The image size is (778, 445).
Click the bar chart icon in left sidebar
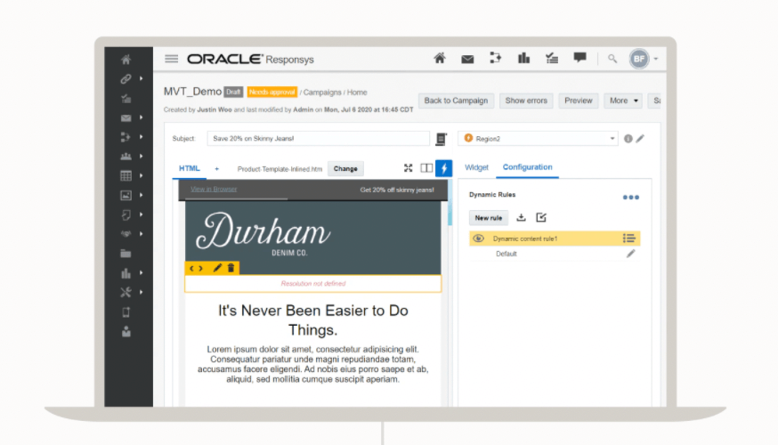tap(126, 273)
